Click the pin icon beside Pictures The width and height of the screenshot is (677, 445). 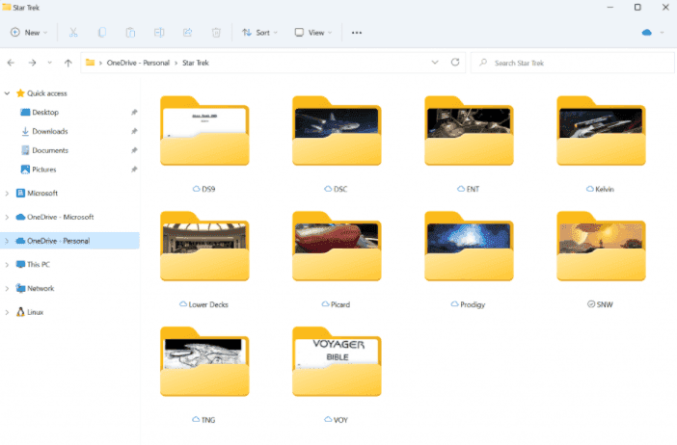point(134,170)
